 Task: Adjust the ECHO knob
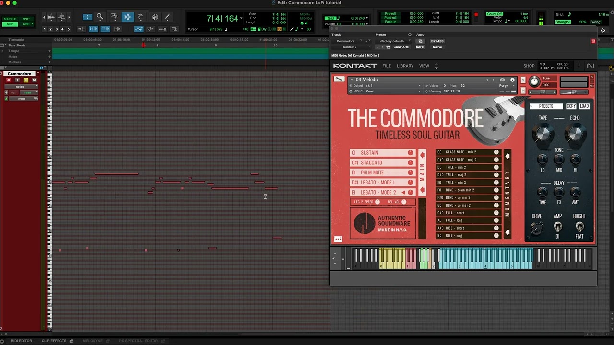pyautogui.click(x=574, y=133)
